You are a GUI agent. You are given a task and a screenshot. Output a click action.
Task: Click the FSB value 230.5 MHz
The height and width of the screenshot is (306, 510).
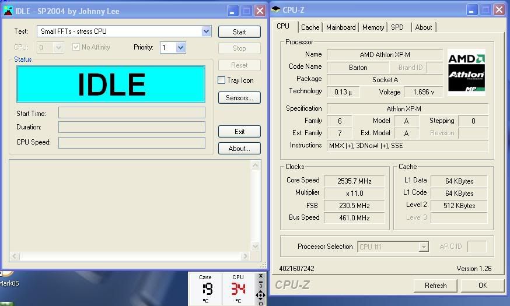354,206
